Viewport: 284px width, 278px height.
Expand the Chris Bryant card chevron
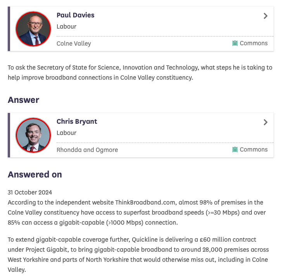tap(265, 122)
